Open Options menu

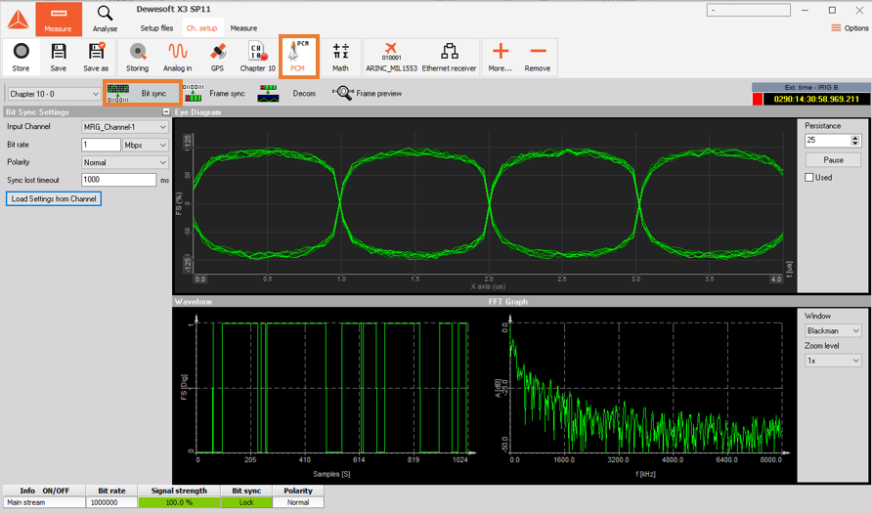pyautogui.click(x=850, y=27)
